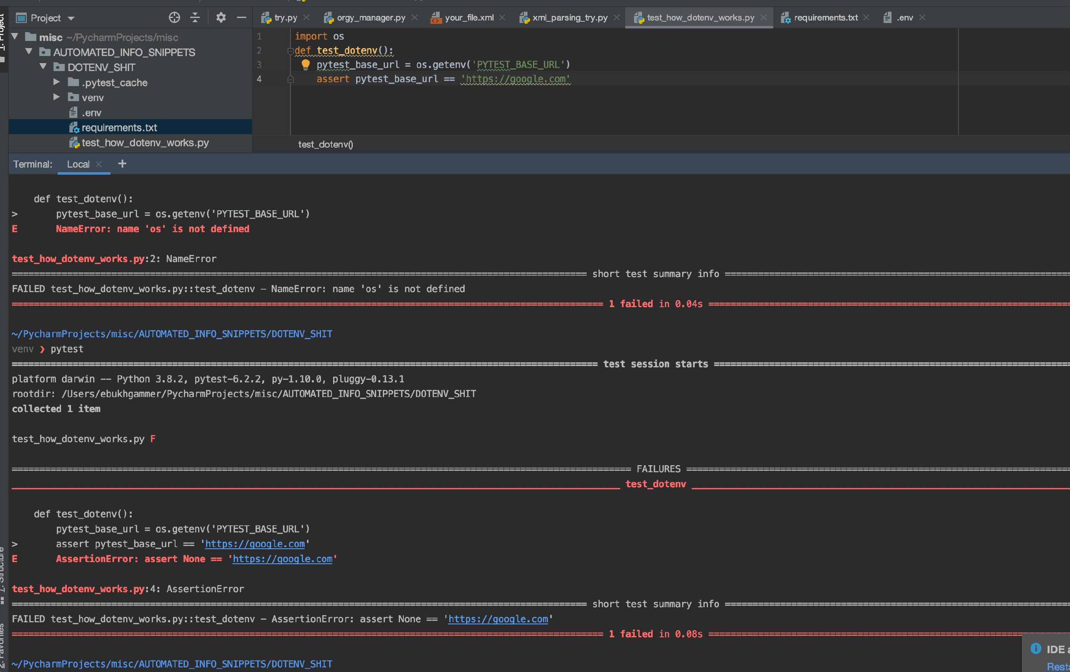Hide the Project panel with minus icon
Image resolution: width=1070 pixels, height=672 pixels.
coord(241,18)
